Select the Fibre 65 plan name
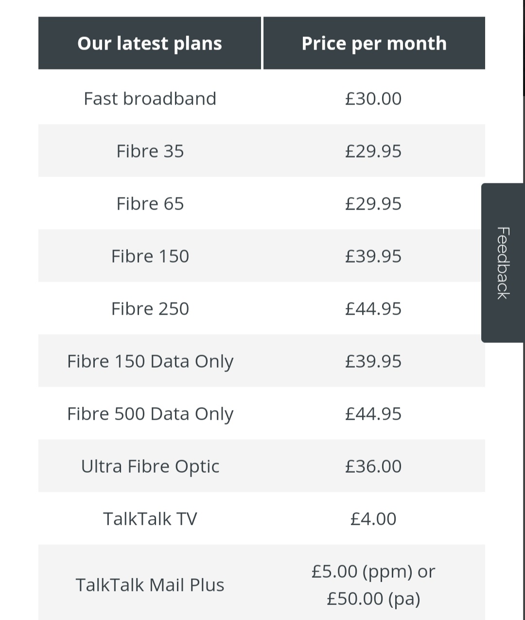Viewport: 525px width, 620px height. coord(150,204)
